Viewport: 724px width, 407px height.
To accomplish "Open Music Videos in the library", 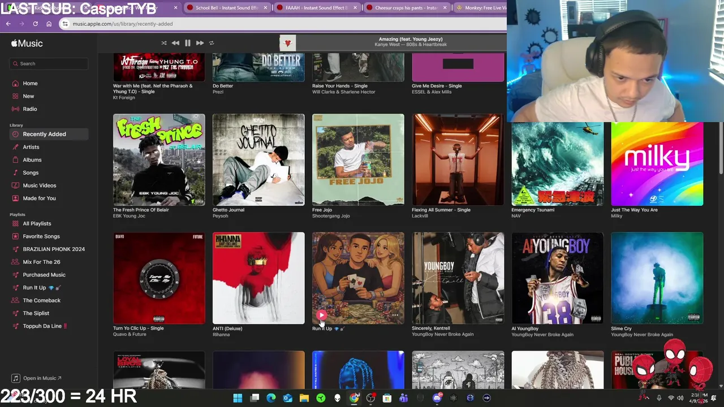I will point(40,185).
